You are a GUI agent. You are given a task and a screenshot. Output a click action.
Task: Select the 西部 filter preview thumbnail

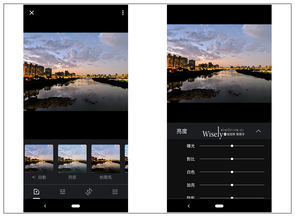[x=72, y=159]
